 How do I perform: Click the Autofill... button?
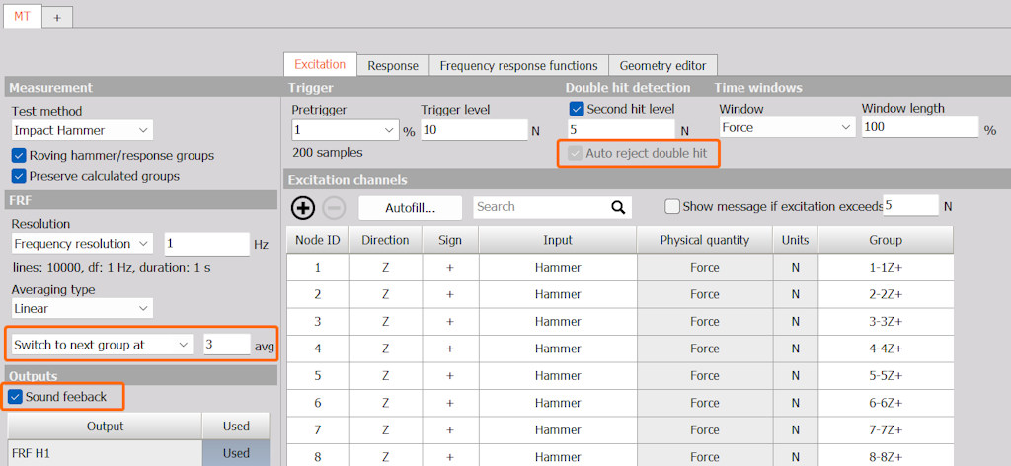411,208
